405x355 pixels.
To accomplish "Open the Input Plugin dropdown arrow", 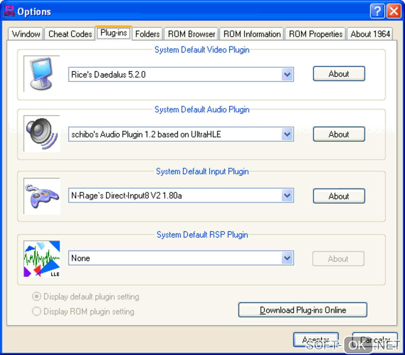I will pyautogui.click(x=287, y=196).
